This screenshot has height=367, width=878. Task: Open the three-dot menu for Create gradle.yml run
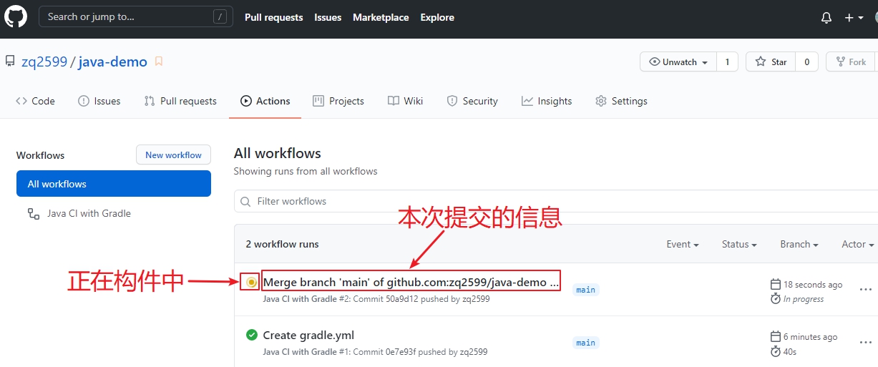(866, 343)
